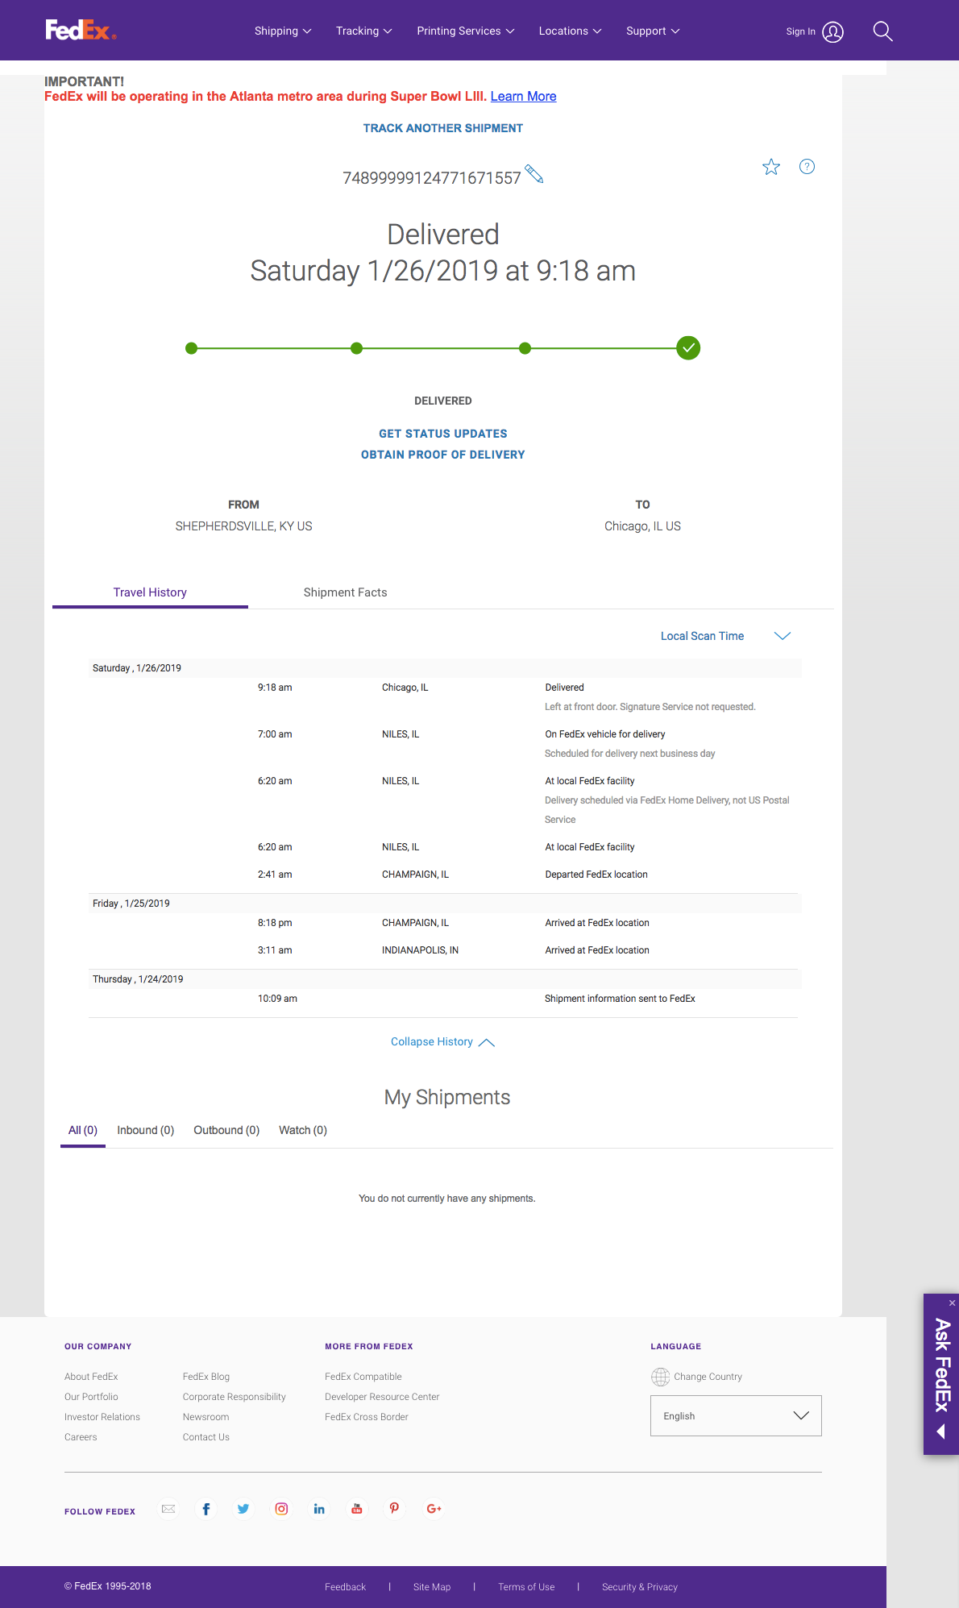Open Local Scan Time dropdown
Screen dimensions: 959x1608
[725, 636]
